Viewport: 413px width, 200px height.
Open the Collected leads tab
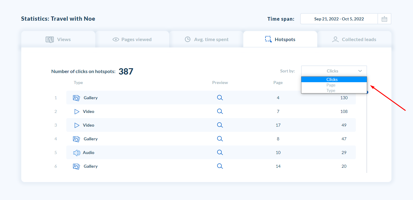pyautogui.click(x=354, y=39)
